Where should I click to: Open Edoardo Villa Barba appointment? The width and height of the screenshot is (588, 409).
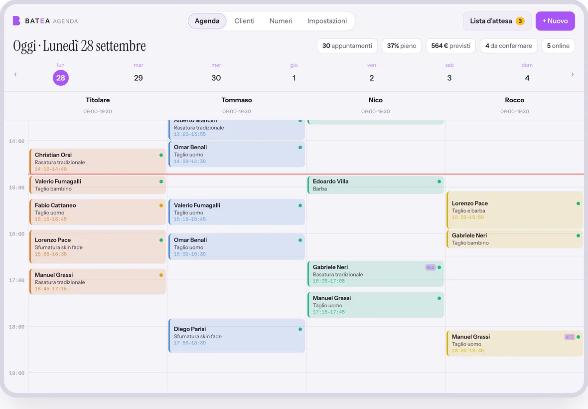point(375,185)
